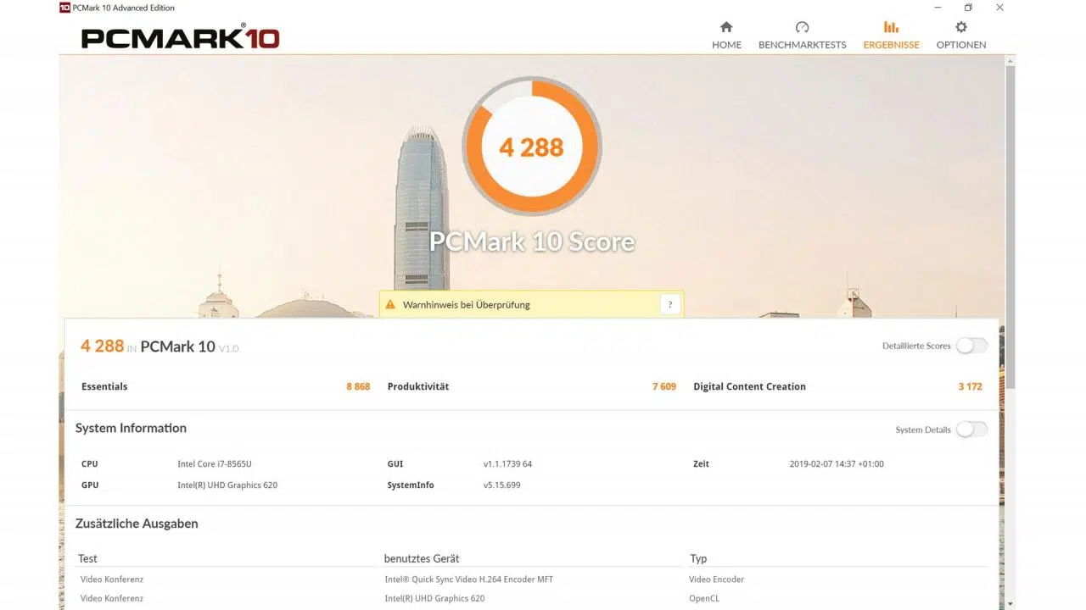Click the Intel(R) UHD Graphics 620 GPU value
The width and height of the screenshot is (1086, 610).
[227, 485]
